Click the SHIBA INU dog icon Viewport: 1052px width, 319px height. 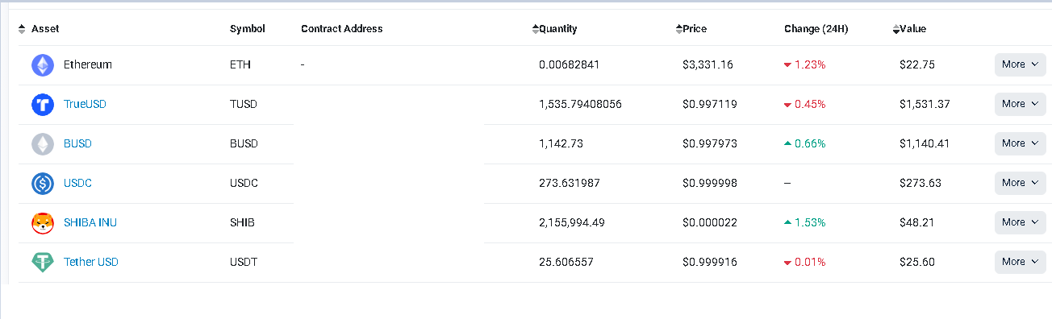[43, 223]
